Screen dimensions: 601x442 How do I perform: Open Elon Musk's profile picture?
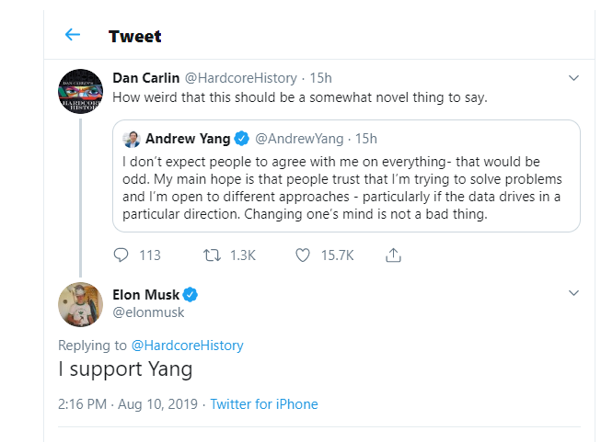pos(79,304)
